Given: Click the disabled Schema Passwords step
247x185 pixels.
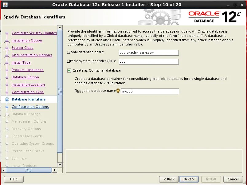Looking at the screenshot, I should tap(27, 136).
